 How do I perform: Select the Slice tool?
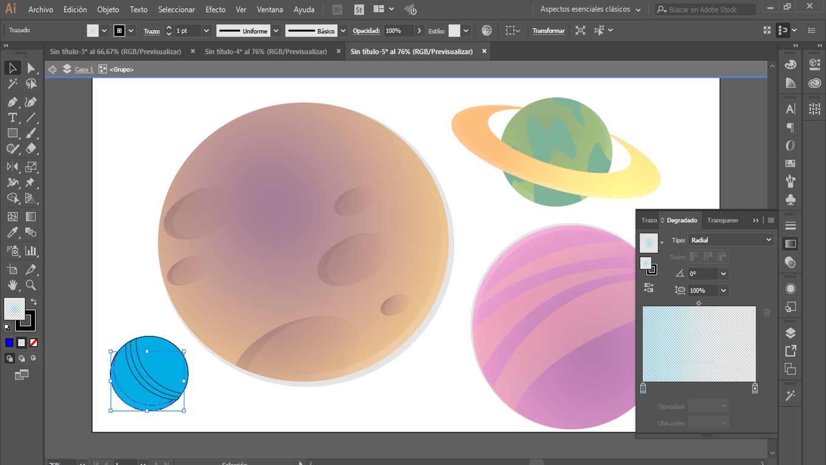pos(31,269)
